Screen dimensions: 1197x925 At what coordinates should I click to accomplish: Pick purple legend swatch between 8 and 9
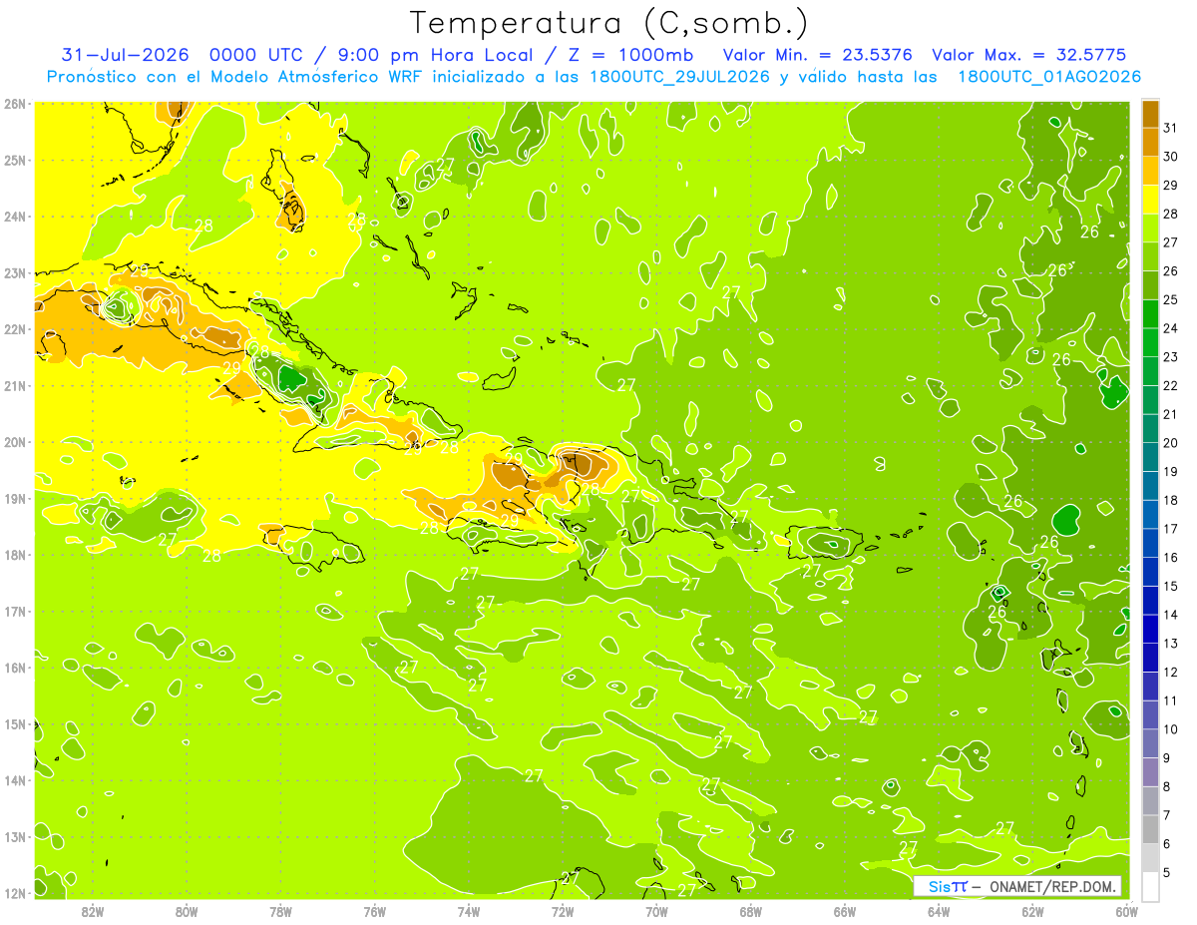[x=1150, y=772]
